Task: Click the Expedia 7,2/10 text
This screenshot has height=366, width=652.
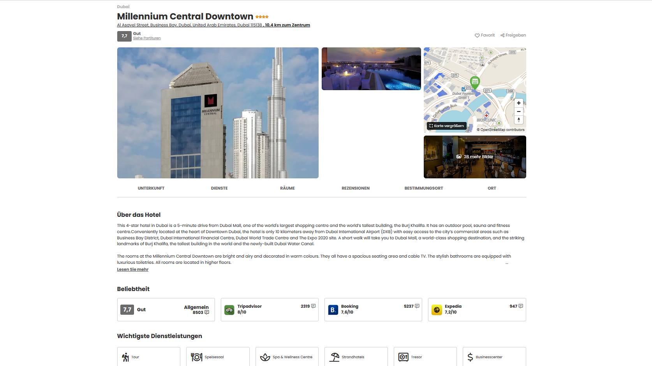Action: point(451,312)
